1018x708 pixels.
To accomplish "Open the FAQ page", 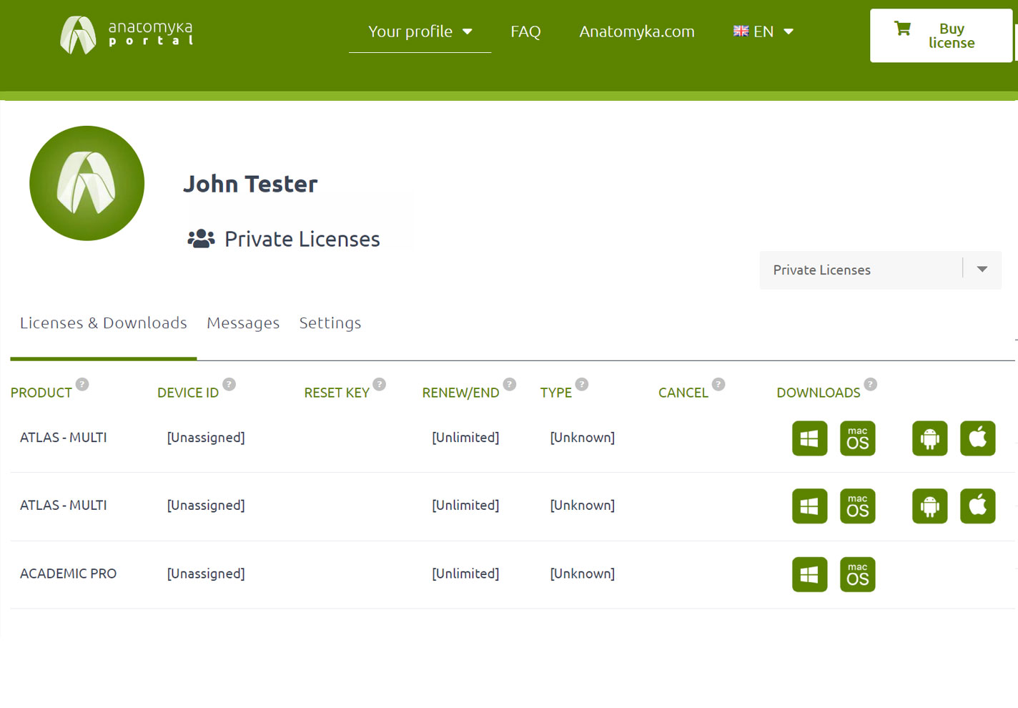I will tap(525, 31).
